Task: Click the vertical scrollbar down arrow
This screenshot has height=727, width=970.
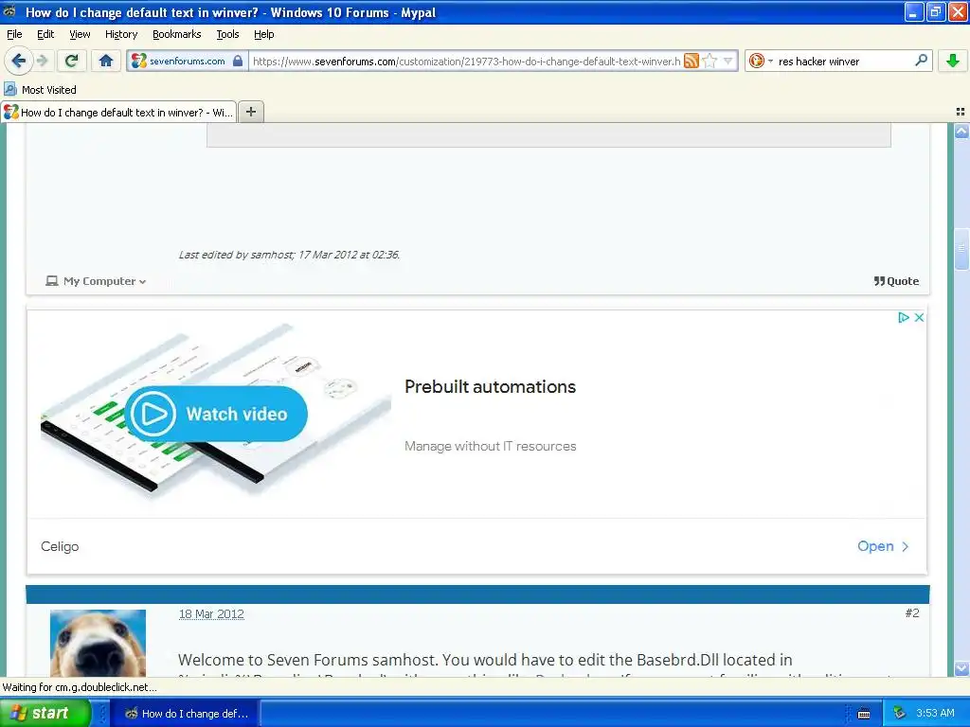Action: (x=961, y=668)
